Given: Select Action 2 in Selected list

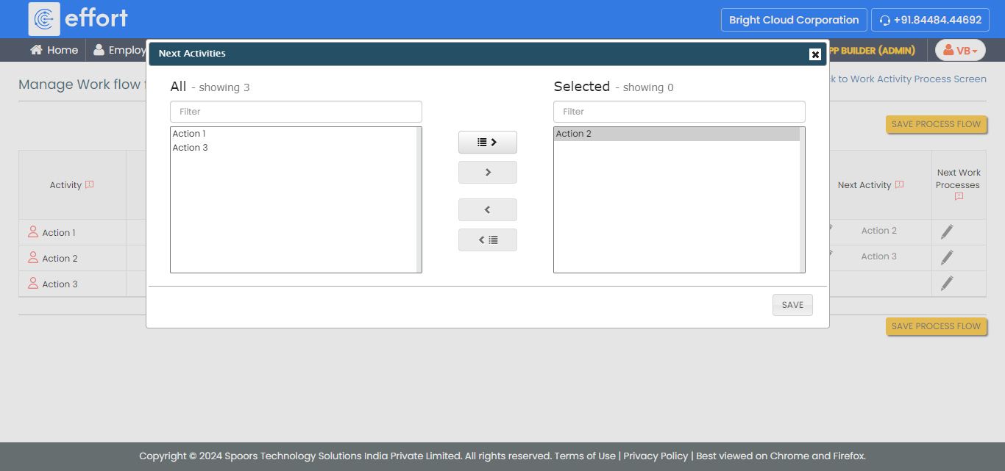Looking at the screenshot, I should coord(574,134).
